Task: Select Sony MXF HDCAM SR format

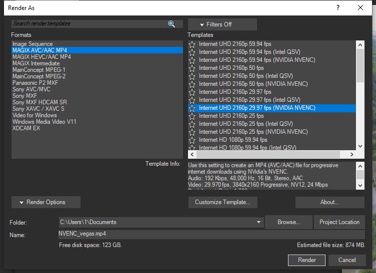Action: pyautogui.click(x=97, y=102)
